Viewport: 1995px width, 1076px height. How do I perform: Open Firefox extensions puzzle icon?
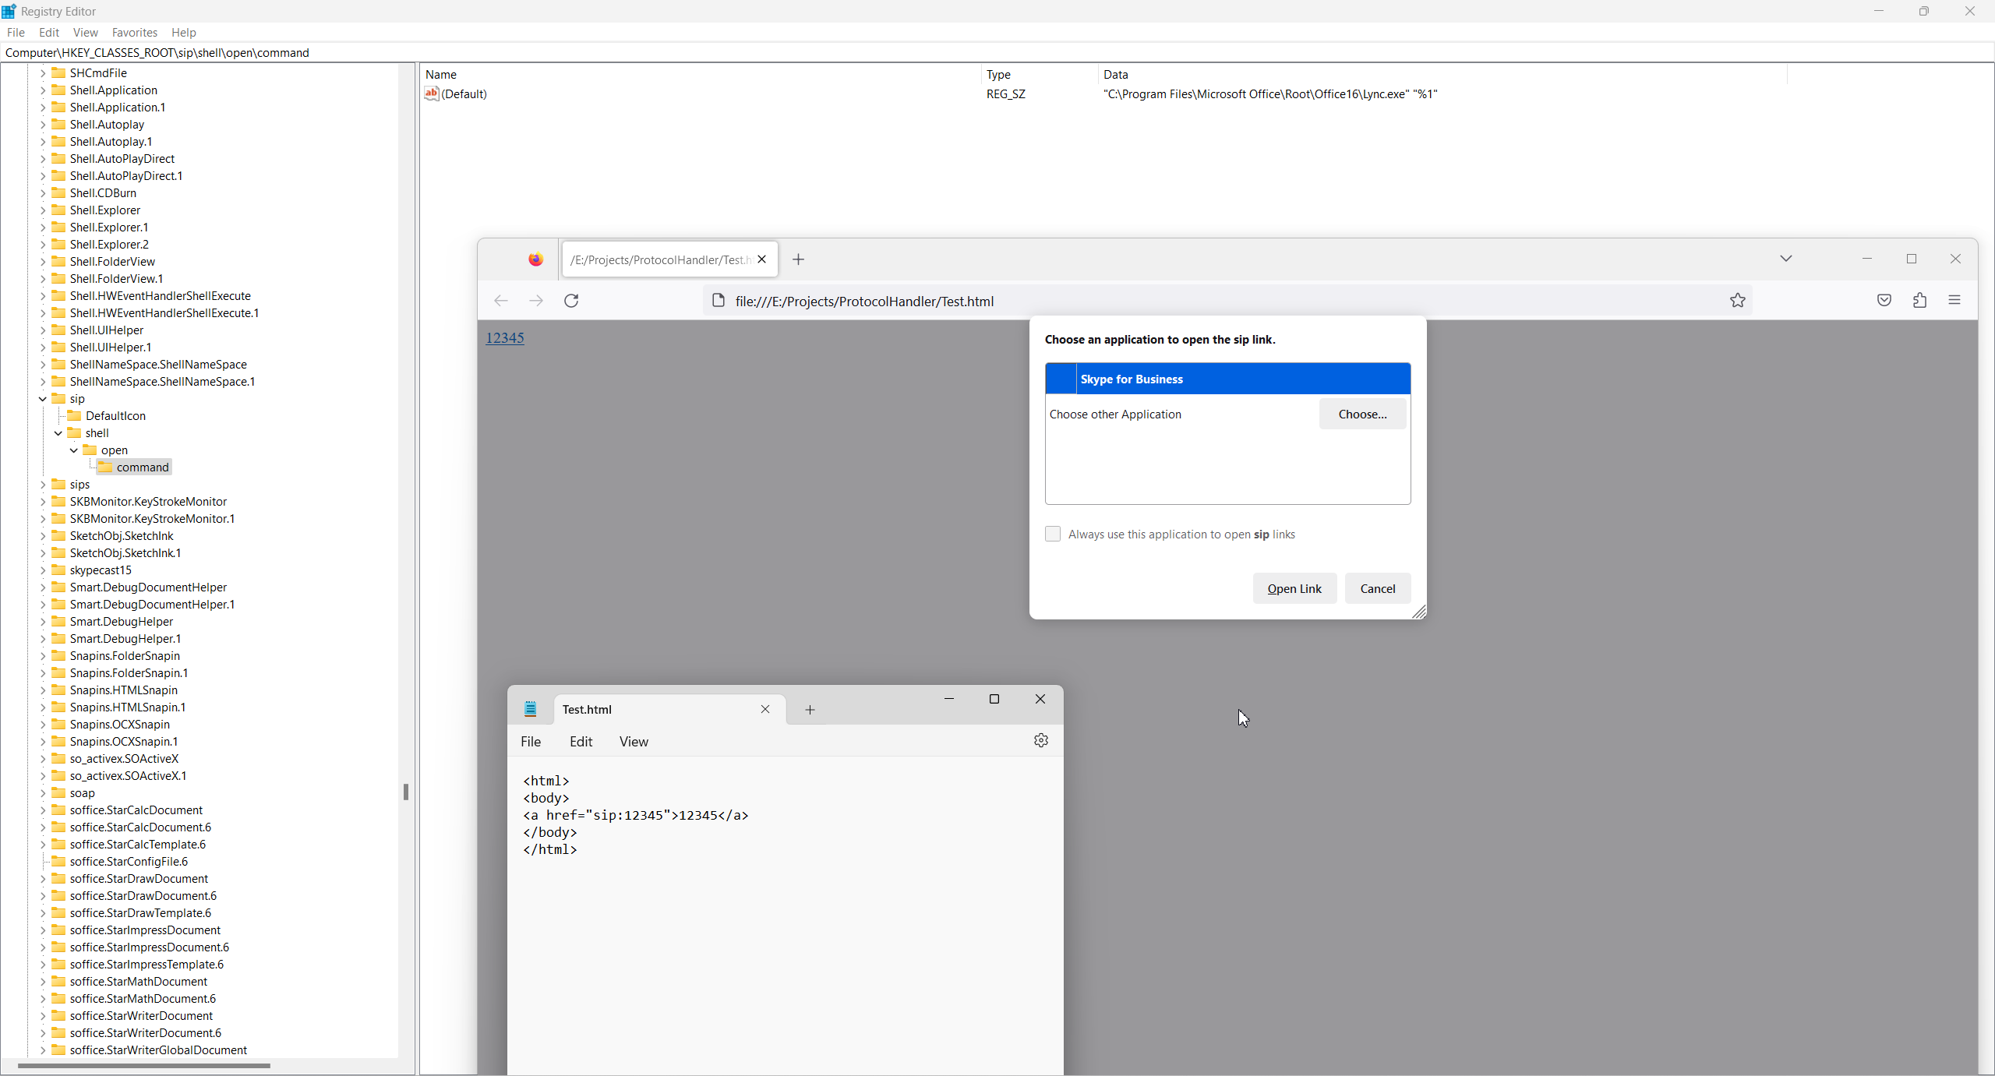1919,301
